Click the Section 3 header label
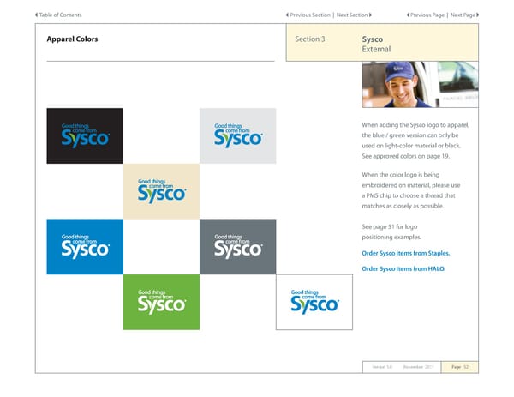 coord(309,39)
